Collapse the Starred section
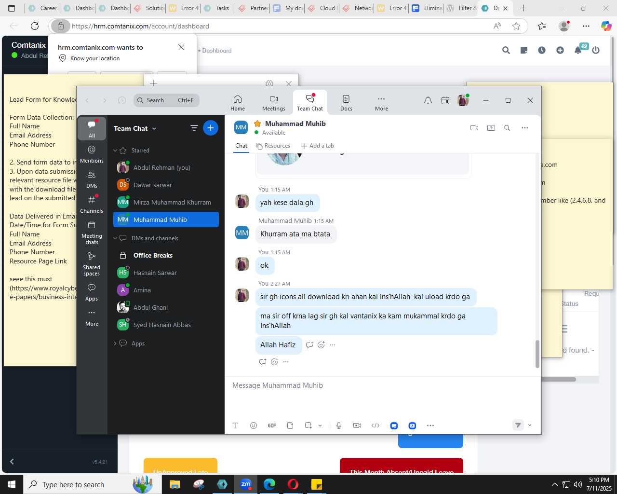This screenshot has height=494, width=617. 115,151
